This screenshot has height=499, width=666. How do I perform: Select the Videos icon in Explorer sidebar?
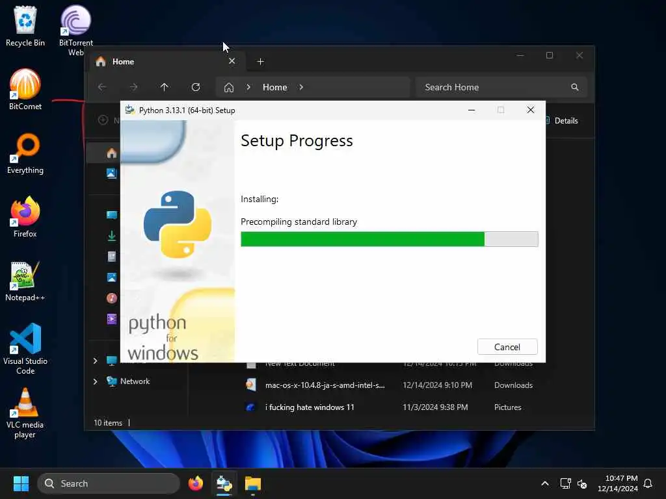(112, 318)
